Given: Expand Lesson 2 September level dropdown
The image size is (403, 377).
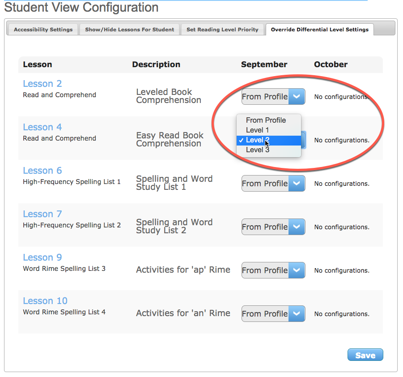Looking at the screenshot, I should (273, 97).
